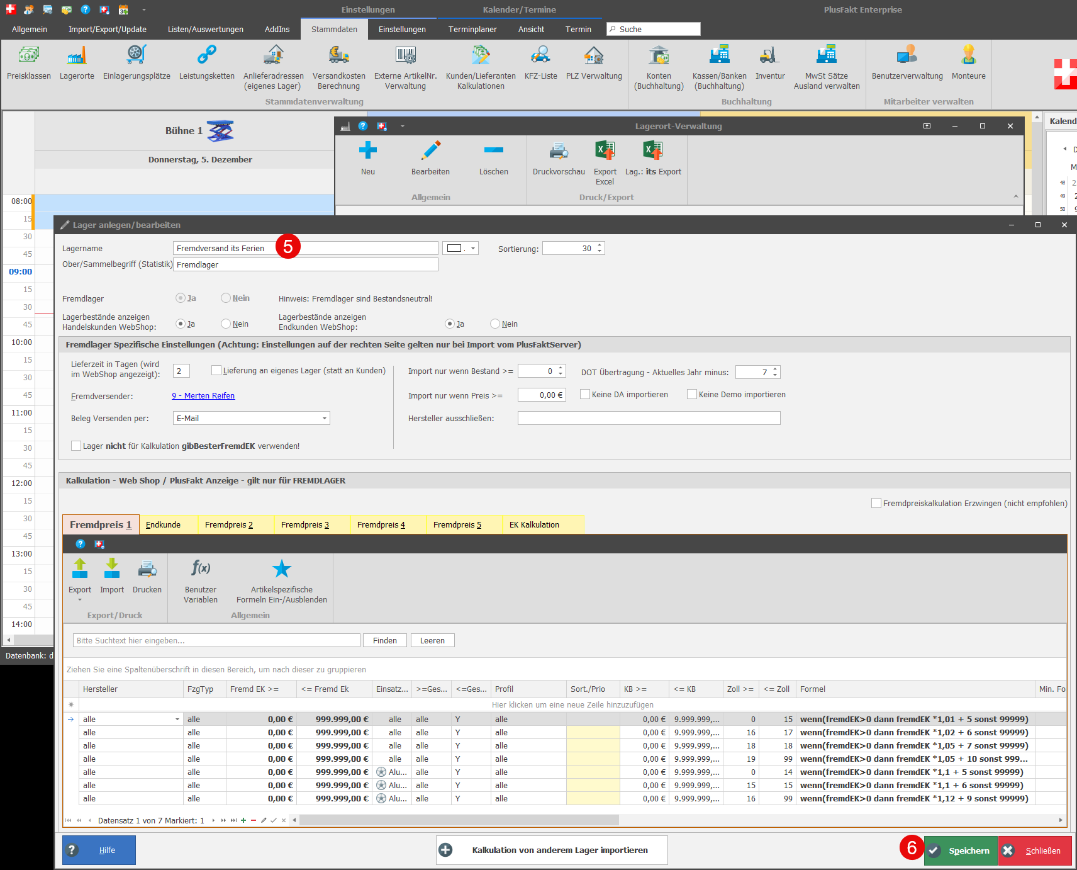Switch to Stammdaten ribbon tab

334,29
